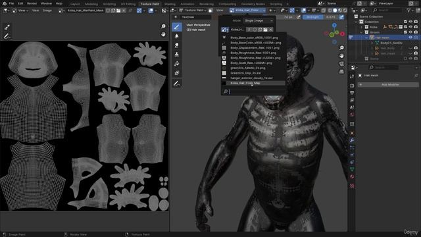421x237 pixels.
Task: Choose Body_Displacement_Raw.1001.png from list
Action: (x=253, y=48)
